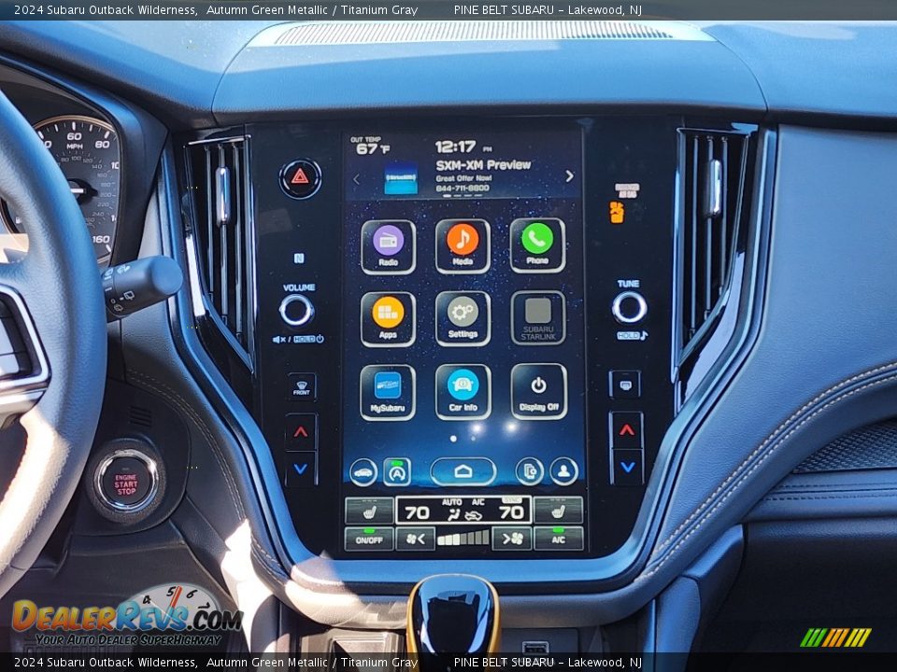897x672 pixels.
Task: Toggle the A/C button
Action: click(x=559, y=539)
